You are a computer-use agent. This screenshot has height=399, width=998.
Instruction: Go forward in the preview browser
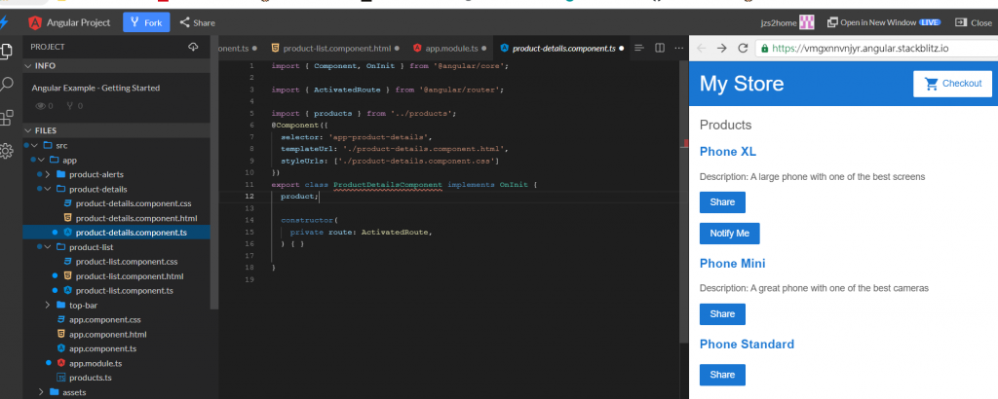pos(722,49)
